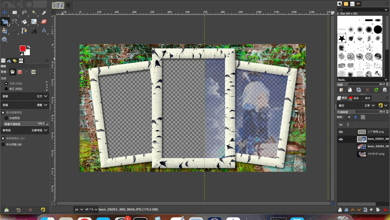
Task: Set transform target to layer
Action: click(12, 72)
